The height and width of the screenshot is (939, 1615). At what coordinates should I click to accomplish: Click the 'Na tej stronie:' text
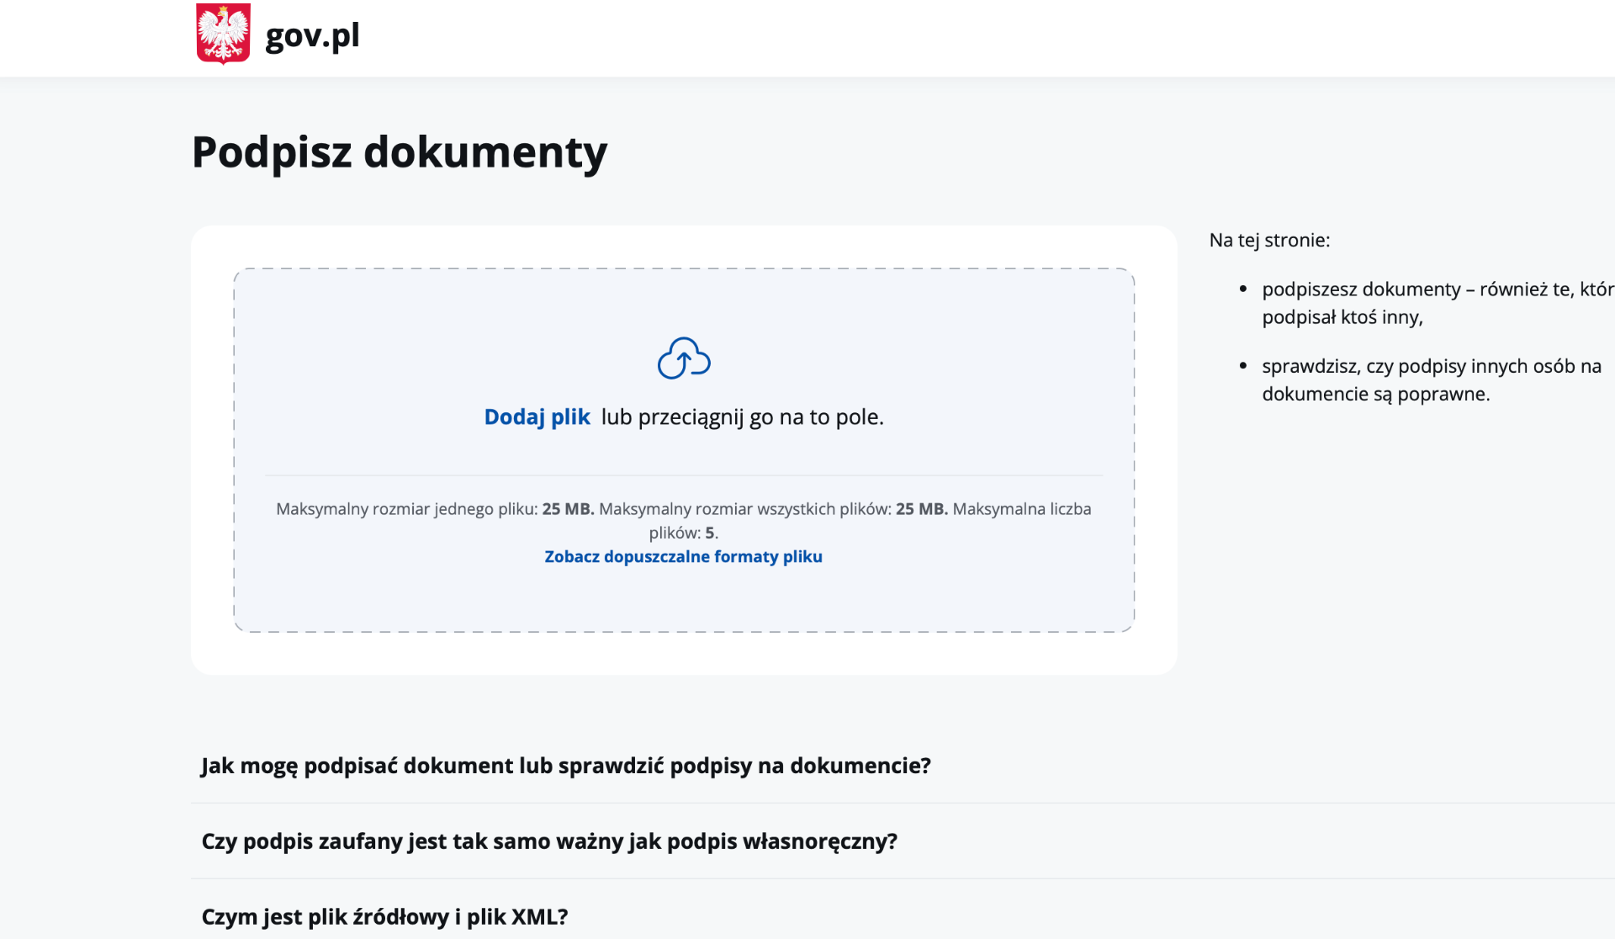(1269, 240)
